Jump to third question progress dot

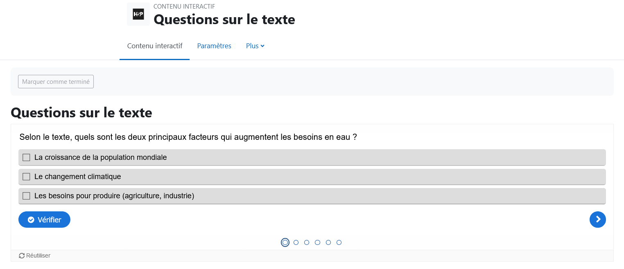(x=307, y=242)
